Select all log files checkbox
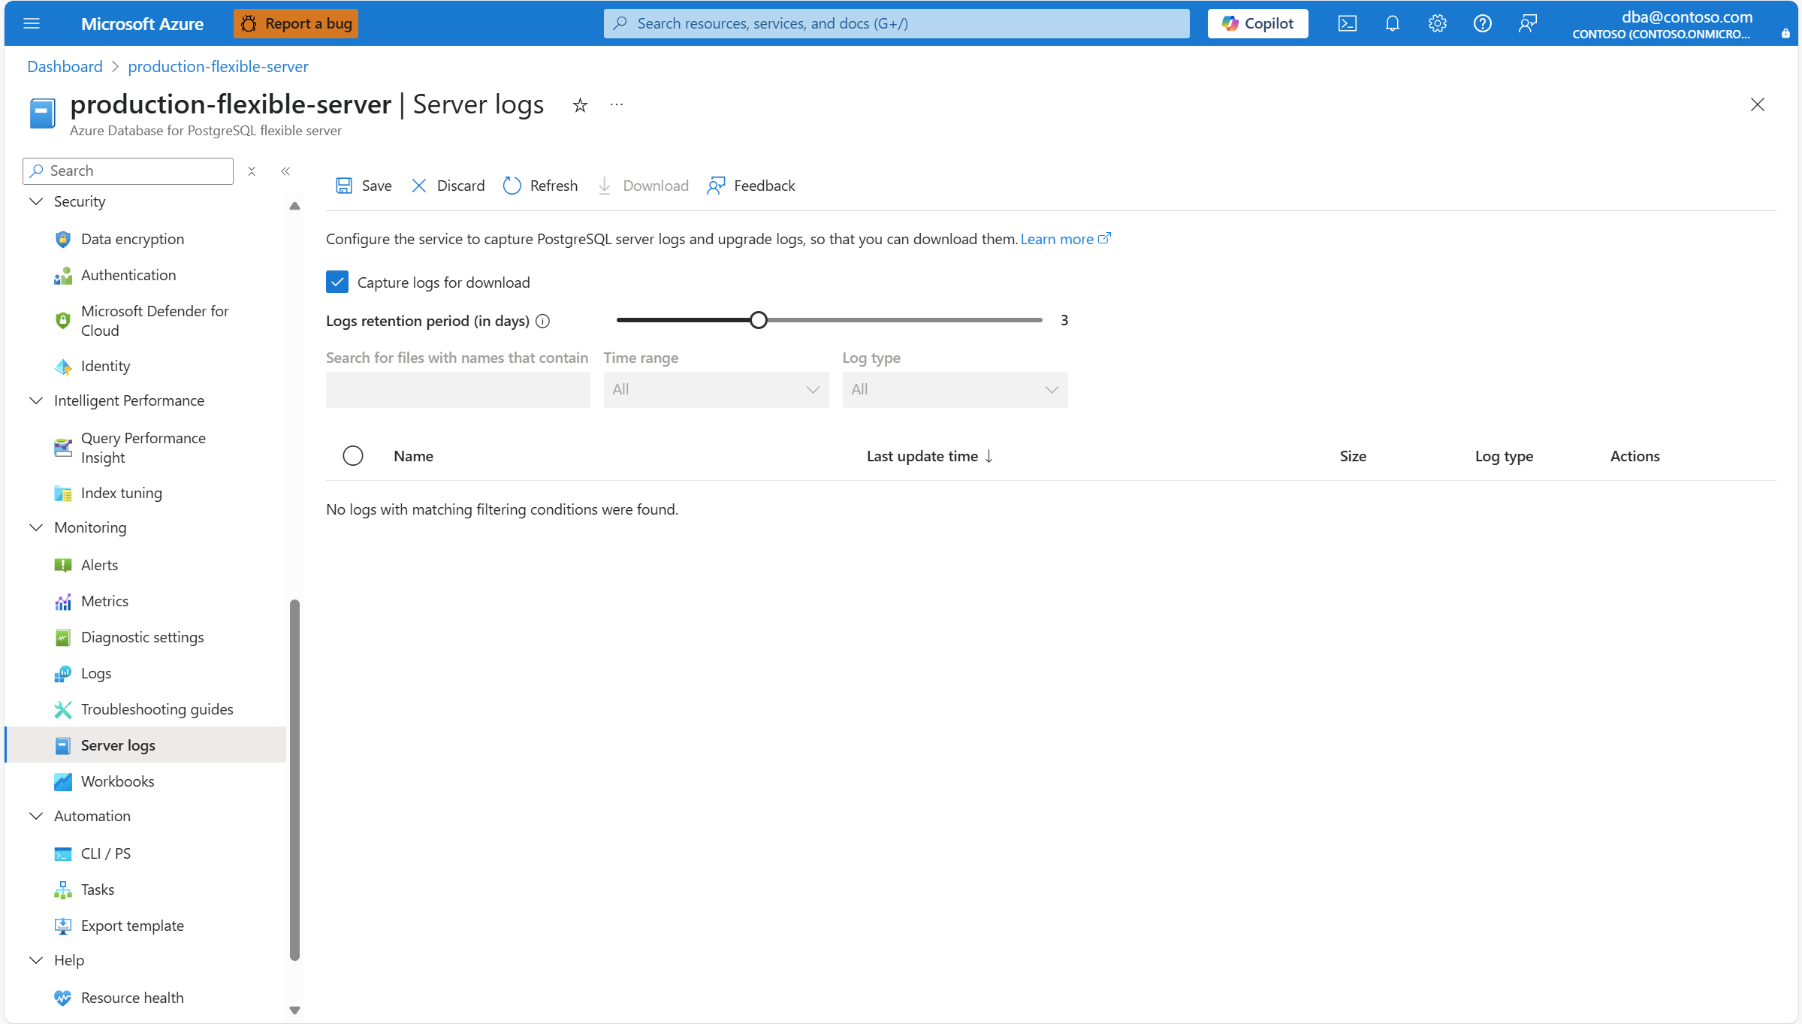Viewport: 1802px width, 1024px height. [x=352, y=455]
